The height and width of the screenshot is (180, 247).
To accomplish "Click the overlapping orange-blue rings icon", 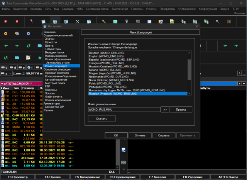I will [17, 34].
